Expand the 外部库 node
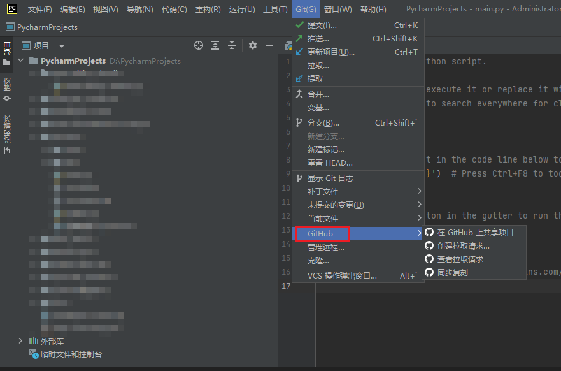This screenshot has width=561, height=371. point(20,340)
